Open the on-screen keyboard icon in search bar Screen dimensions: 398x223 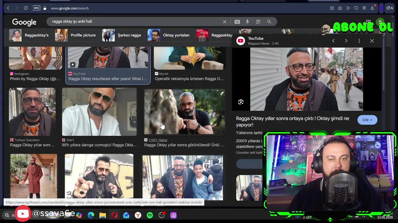coord(237,22)
